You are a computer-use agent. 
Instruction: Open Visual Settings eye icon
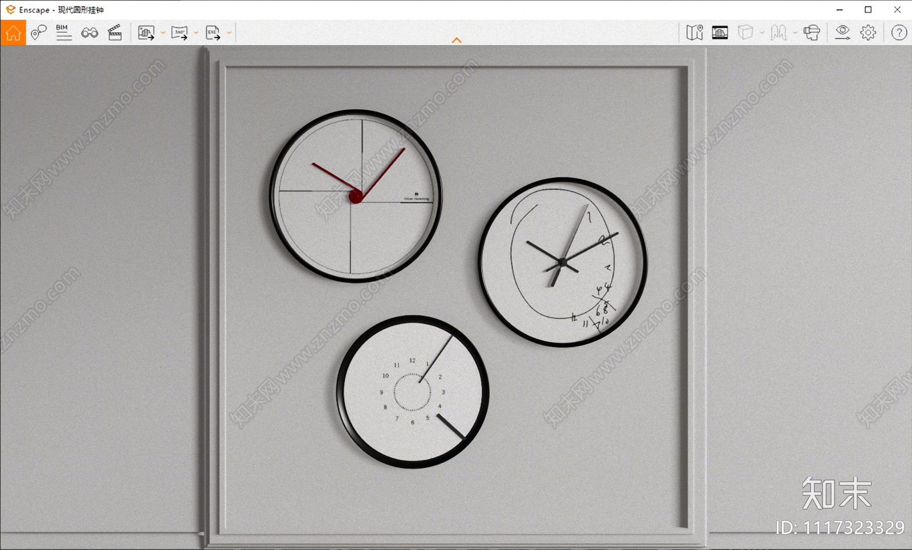coord(842,32)
